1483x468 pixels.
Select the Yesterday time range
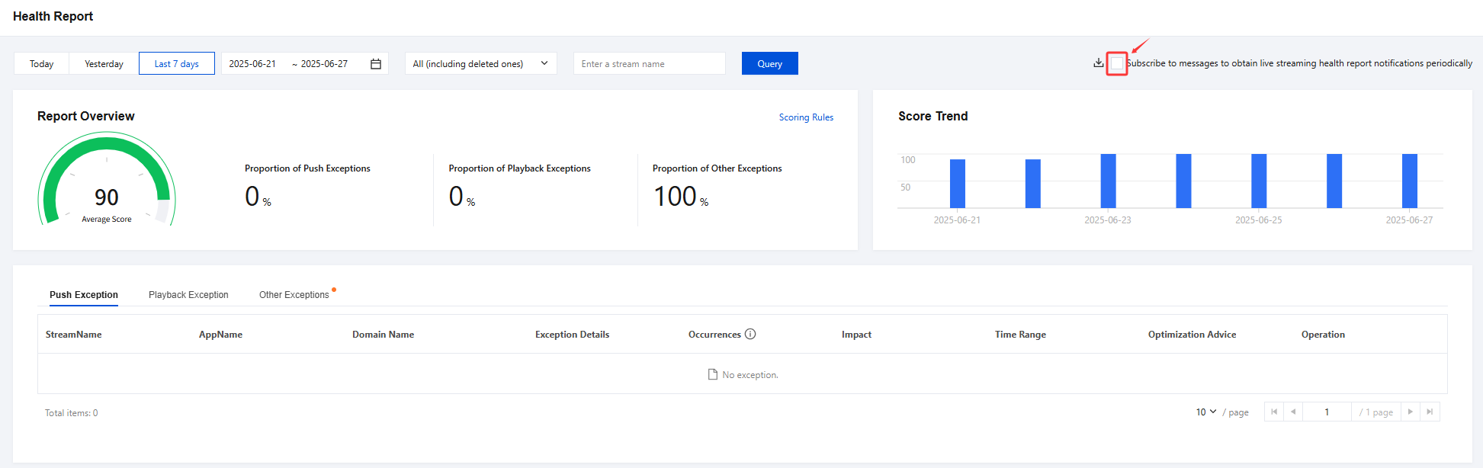[104, 64]
